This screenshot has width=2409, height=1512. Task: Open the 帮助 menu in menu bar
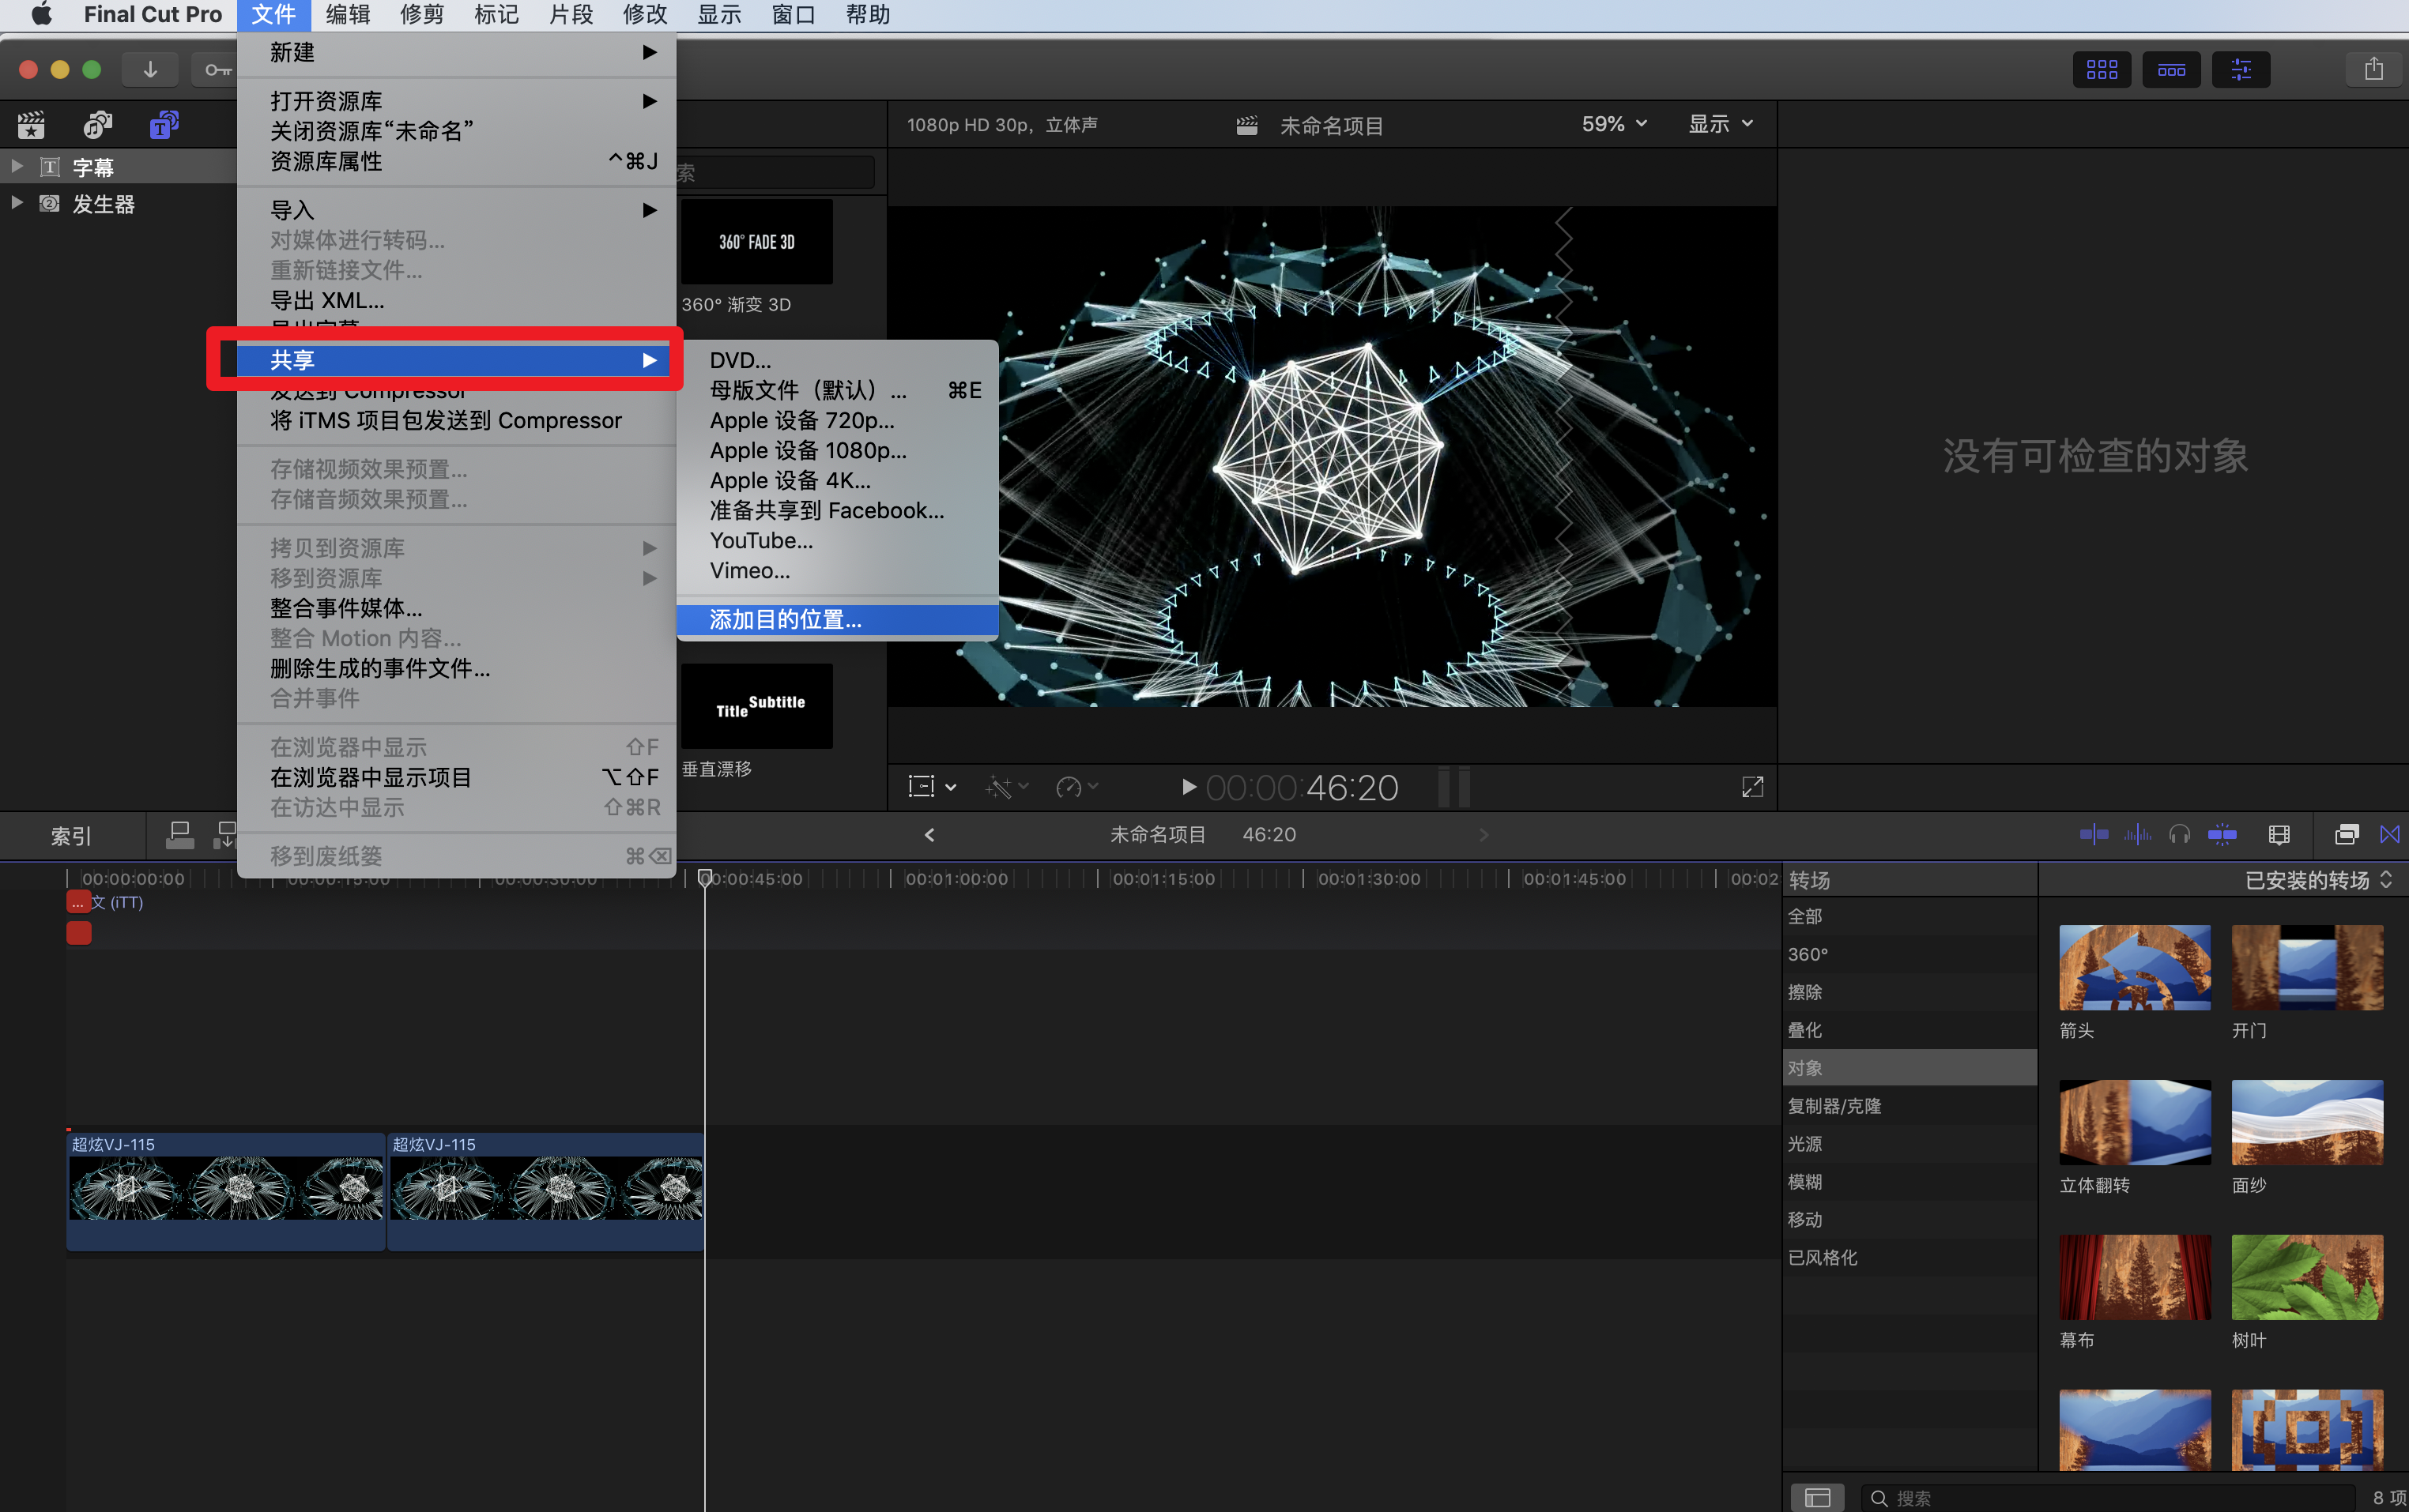pyautogui.click(x=867, y=15)
